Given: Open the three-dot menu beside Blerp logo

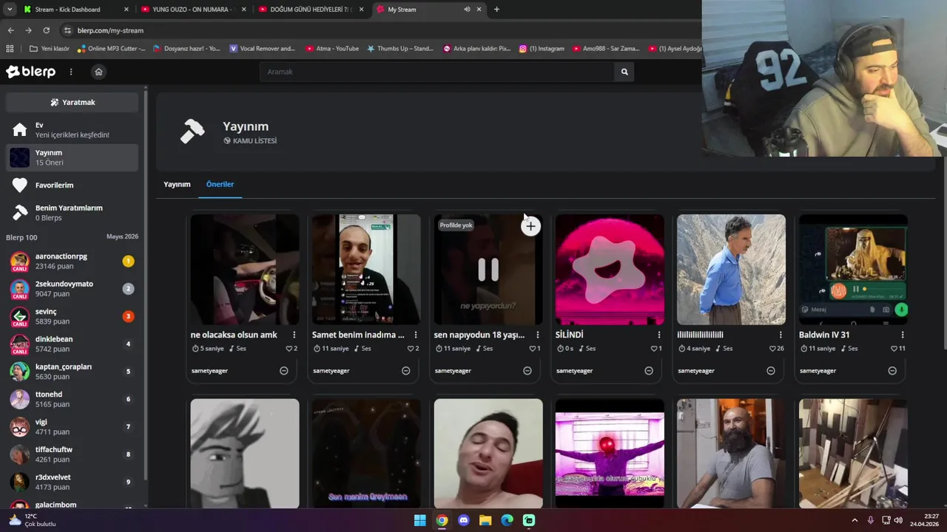Looking at the screenshot, I should (x=71, y=72).
